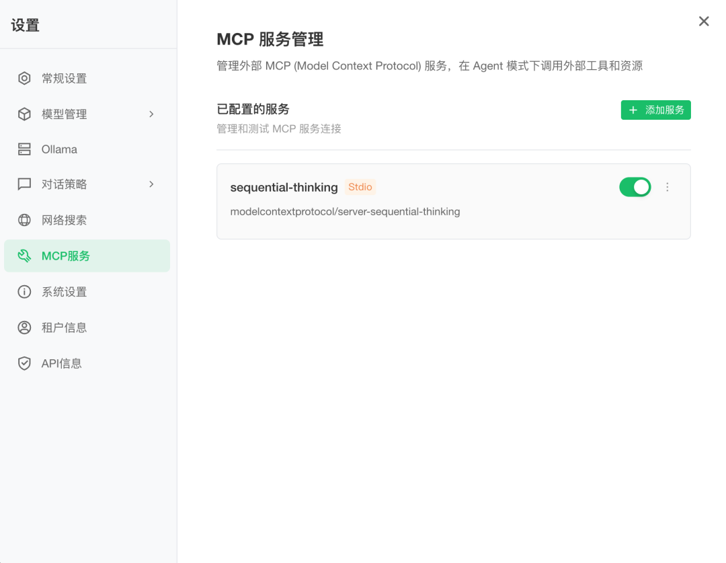
Task: Click the 添加服务 button
Action: 655,110
